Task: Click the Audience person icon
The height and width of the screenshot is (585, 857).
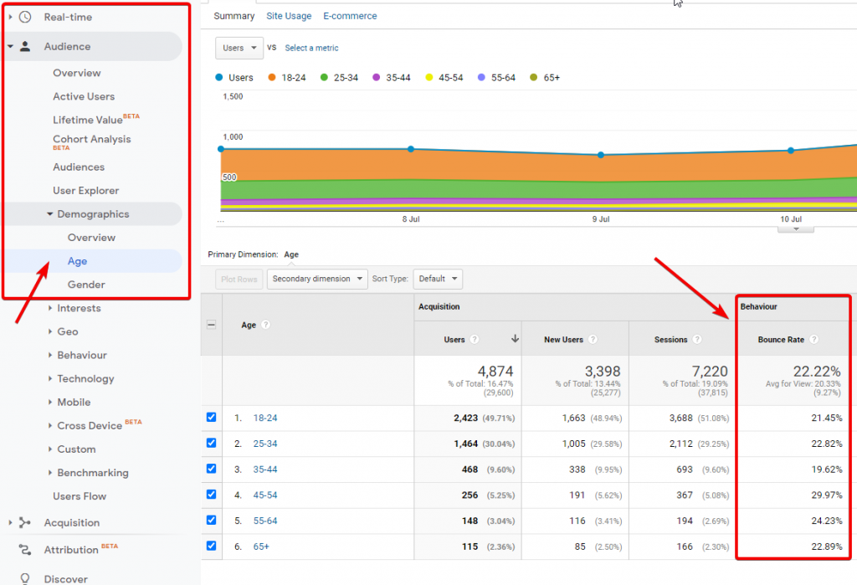Action: 25,47
